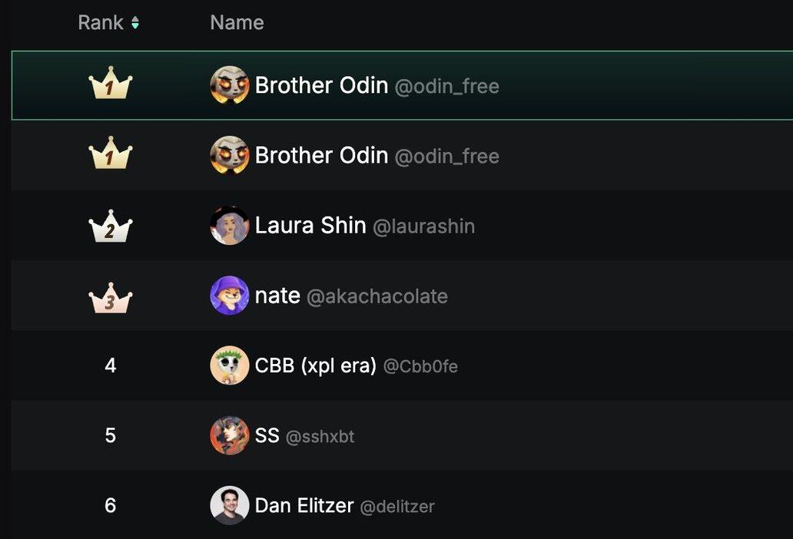Click Brother Odin's avatar in the highlighted row
The width and height of the screenshot is (793, 539).
coord(229,85)
